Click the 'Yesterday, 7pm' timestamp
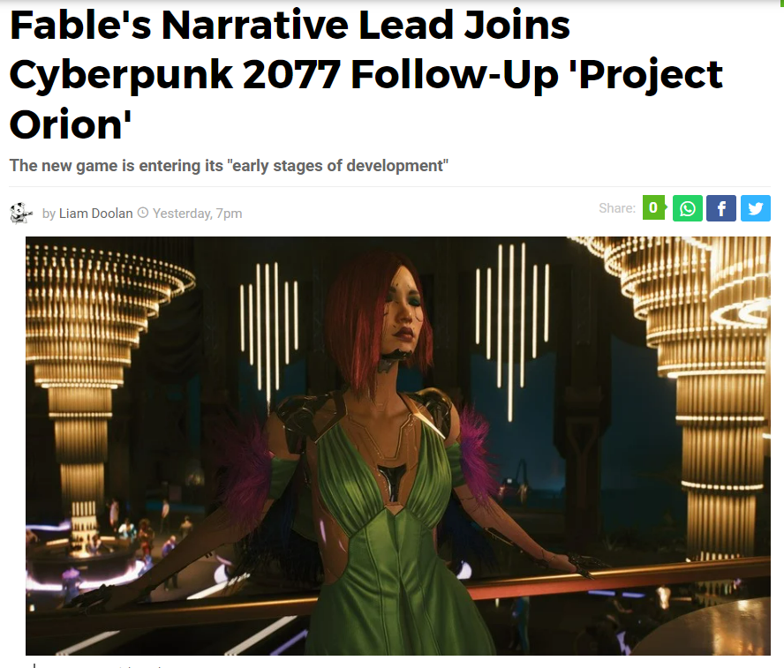This screenshot has width=784, height=668. tap(198, 214)
